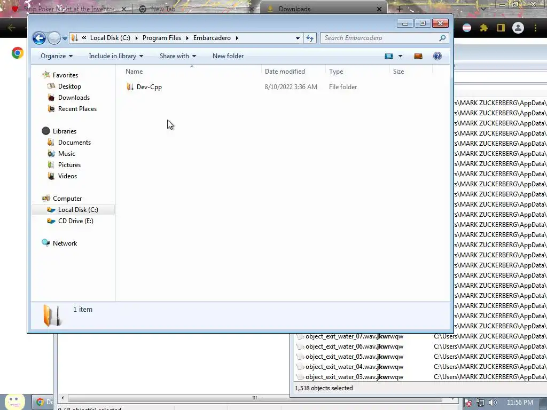Open the view options dropdown arrow
The width and height of the screenshot is (547, 410).
point(400,56)
